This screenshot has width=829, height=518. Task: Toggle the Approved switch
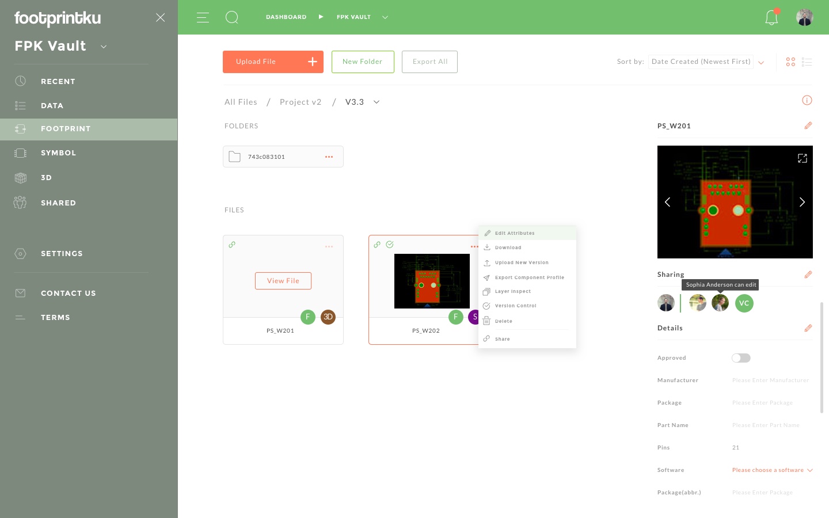[741, 358]
